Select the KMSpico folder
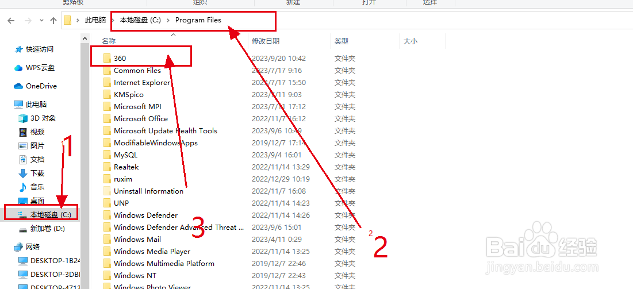 pos(129,94)
